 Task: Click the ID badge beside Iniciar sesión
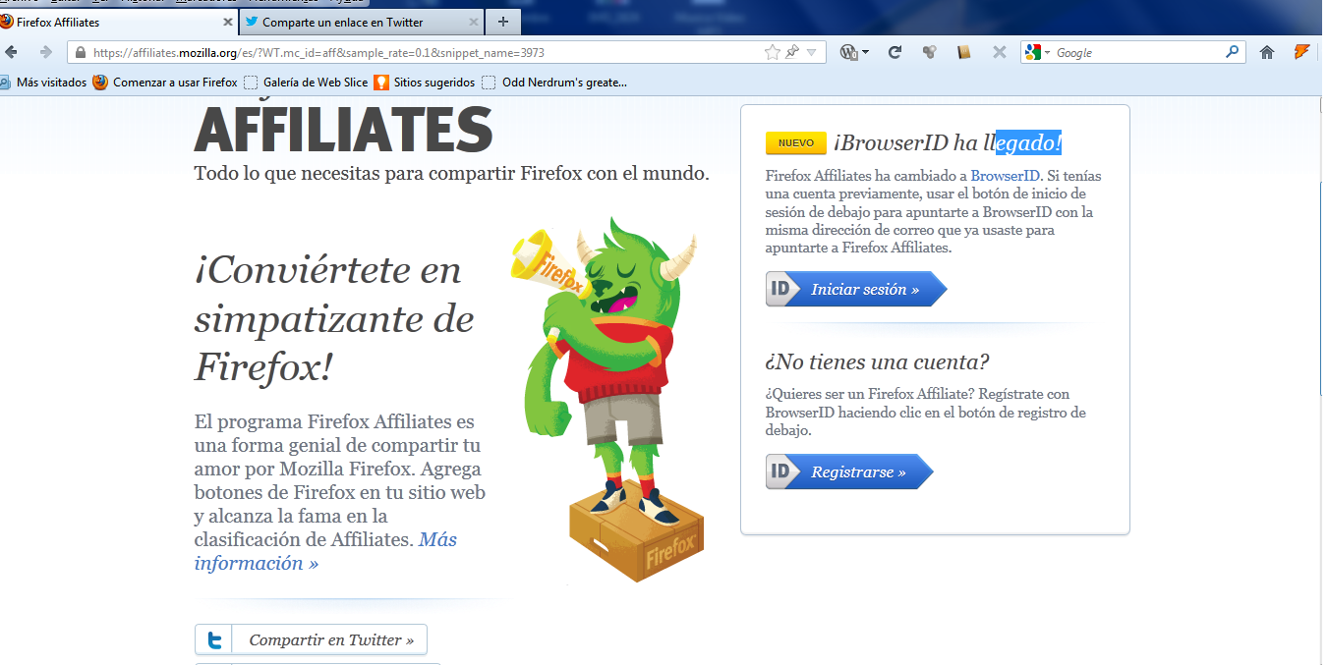click(x=782, y=290)
